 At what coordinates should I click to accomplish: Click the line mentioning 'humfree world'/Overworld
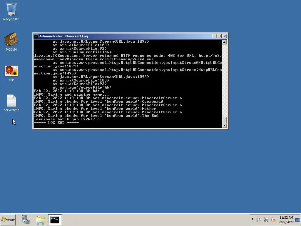pyautogui.click(x=98, y=102)
